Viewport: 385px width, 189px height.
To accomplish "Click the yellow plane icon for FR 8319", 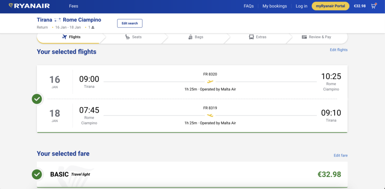I will coord(210,115).
